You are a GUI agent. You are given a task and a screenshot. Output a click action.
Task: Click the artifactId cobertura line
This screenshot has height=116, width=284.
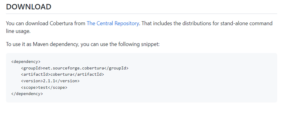[x=62, y=74]
